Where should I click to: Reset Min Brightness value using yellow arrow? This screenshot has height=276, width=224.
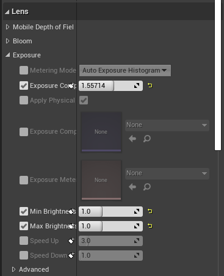tap(150, 211)
